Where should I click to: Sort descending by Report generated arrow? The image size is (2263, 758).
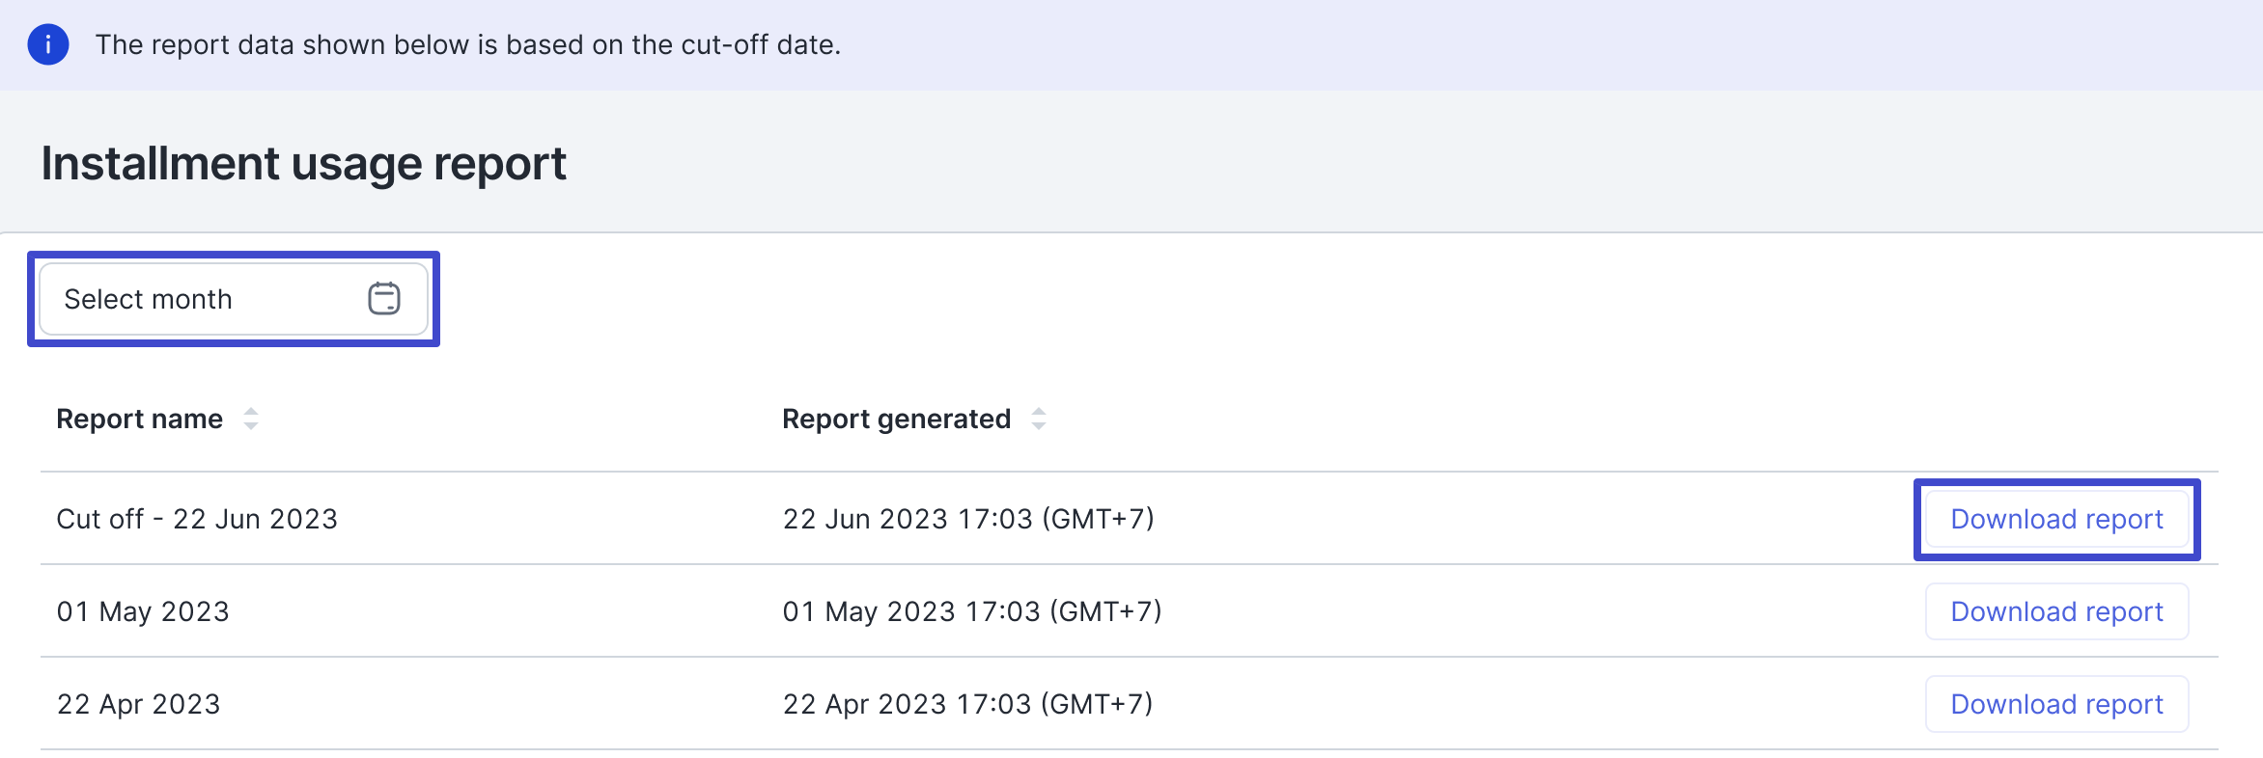1039,426
